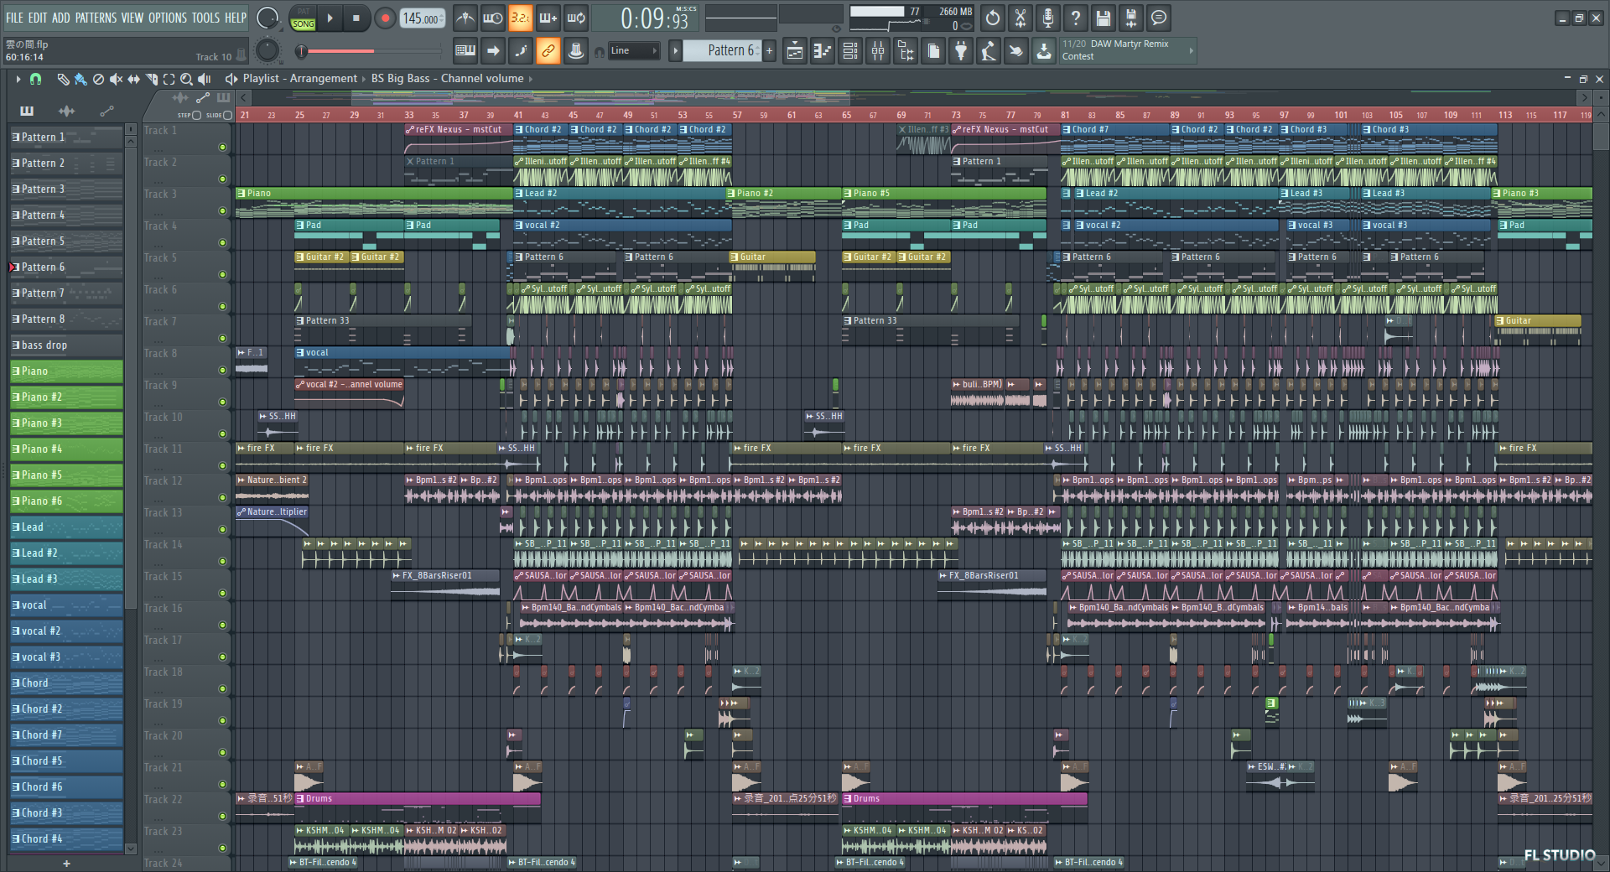The image size is (1610, 872).
Task: Mute Track 20 via its green dot
Action: (222, 752)
